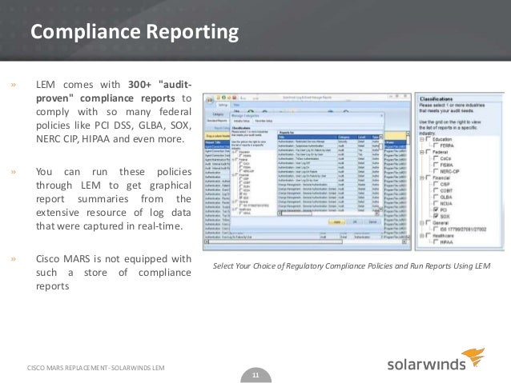The width and height of the screenshot is (511, 383).
Task: Tick NCUA in enlarged Classifications panel
Action: coord(436,203)
